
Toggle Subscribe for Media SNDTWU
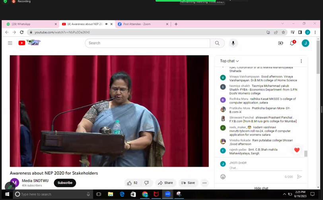tap(65, 183)
